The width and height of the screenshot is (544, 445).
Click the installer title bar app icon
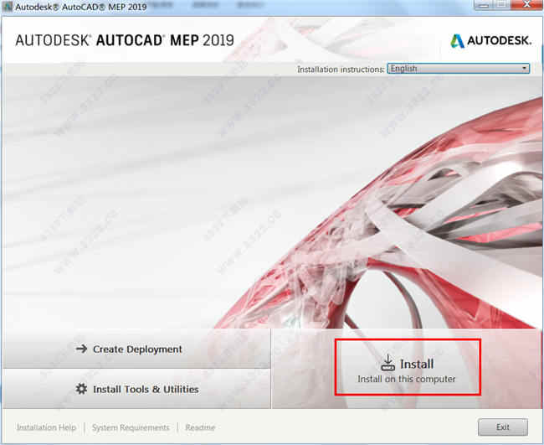coord(7,6)
